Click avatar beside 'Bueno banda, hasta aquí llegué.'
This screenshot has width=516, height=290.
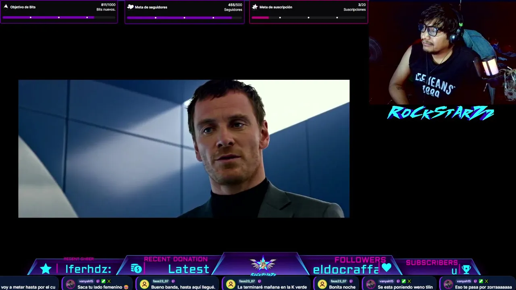[x=144, y=284]
